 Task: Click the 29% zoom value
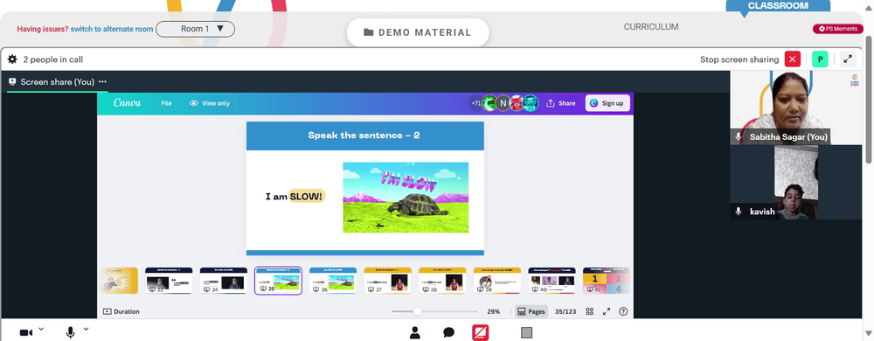tap(493, 311)
